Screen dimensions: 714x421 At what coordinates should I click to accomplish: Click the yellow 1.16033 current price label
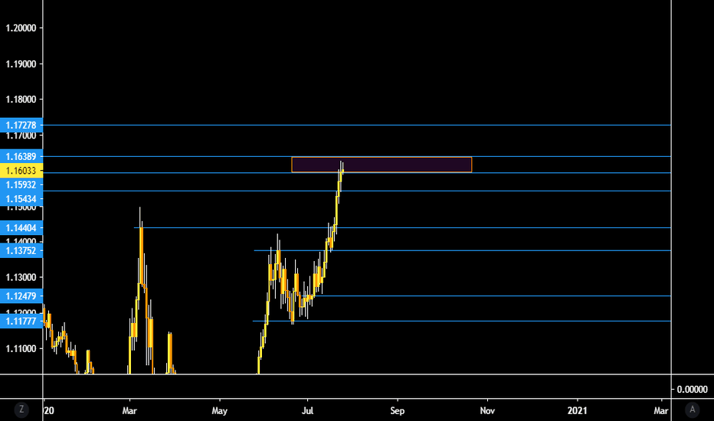pos(21,171)
